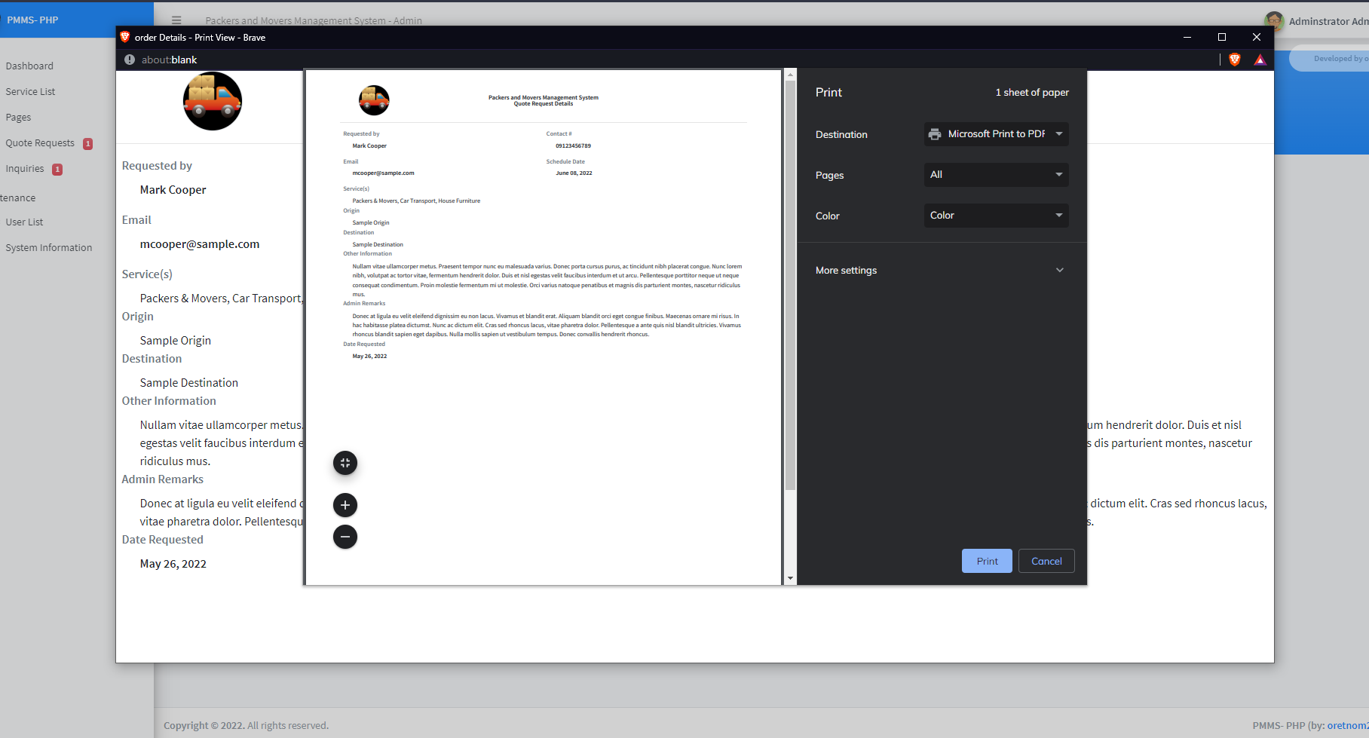Click the Brave Shields lion icon

(1235, 60)
